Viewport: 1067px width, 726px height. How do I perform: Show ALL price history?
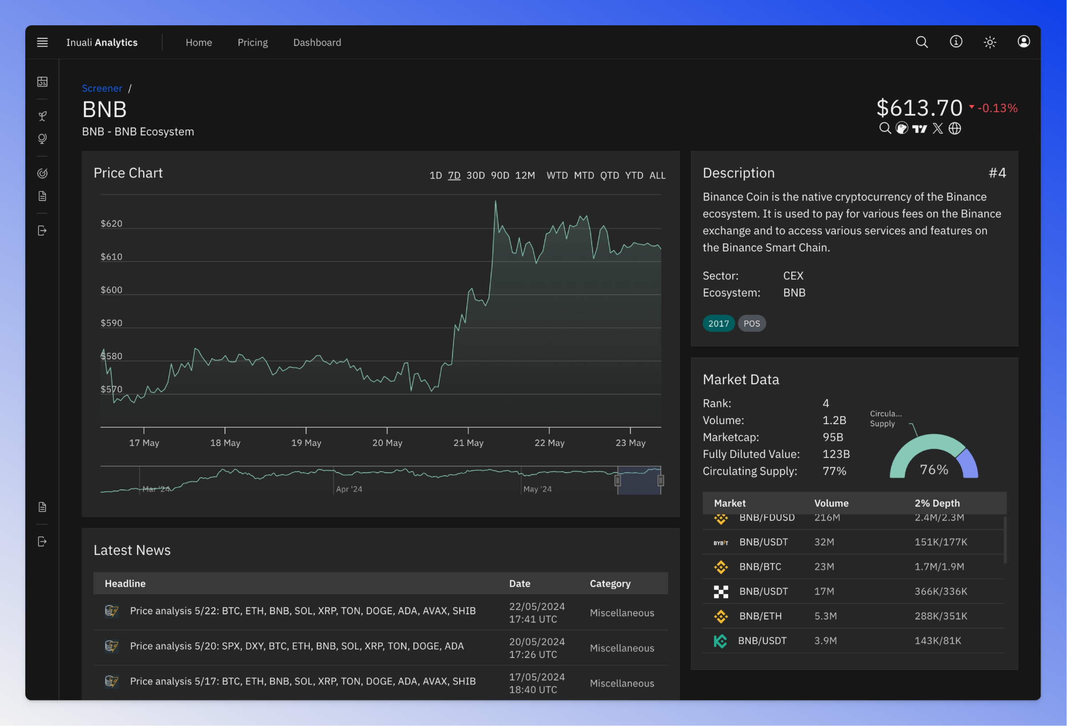[658, 176]
